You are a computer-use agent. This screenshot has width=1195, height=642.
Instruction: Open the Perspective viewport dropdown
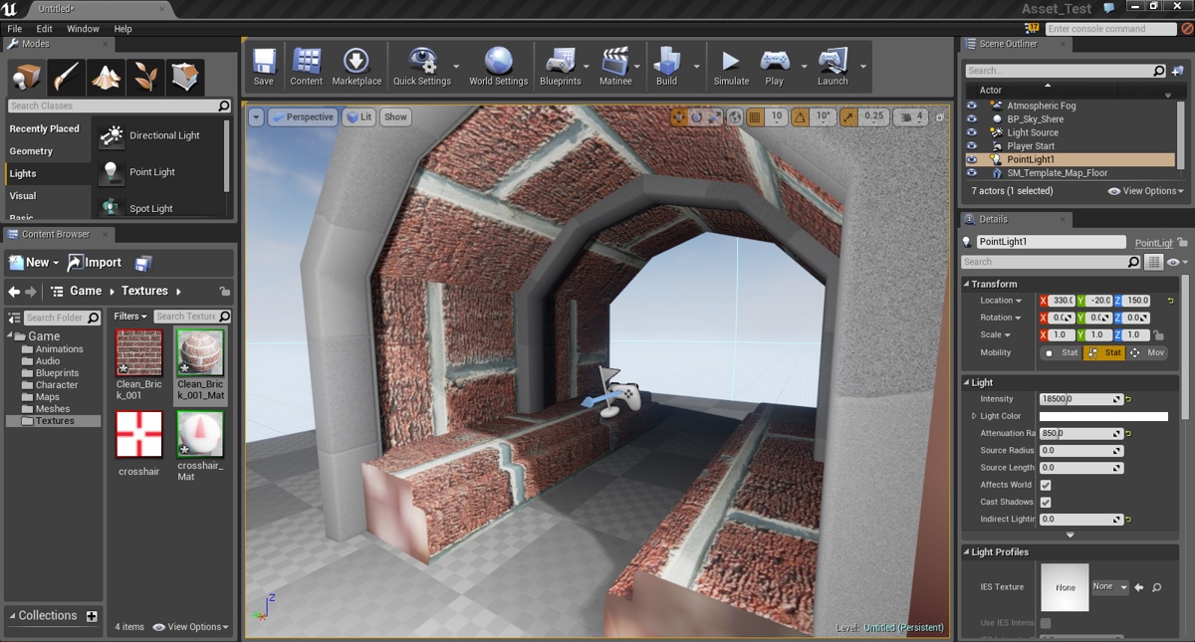303,116
